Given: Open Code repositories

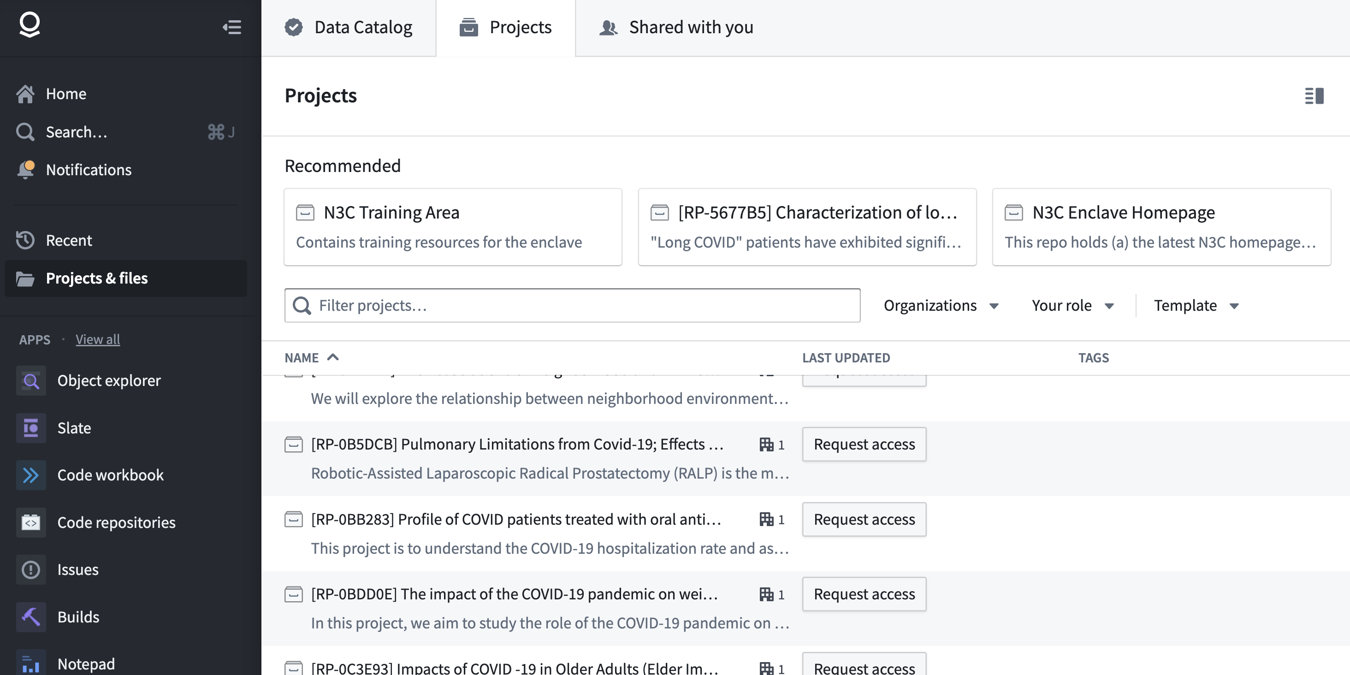Looking at the screenshot, I should 116,522.
